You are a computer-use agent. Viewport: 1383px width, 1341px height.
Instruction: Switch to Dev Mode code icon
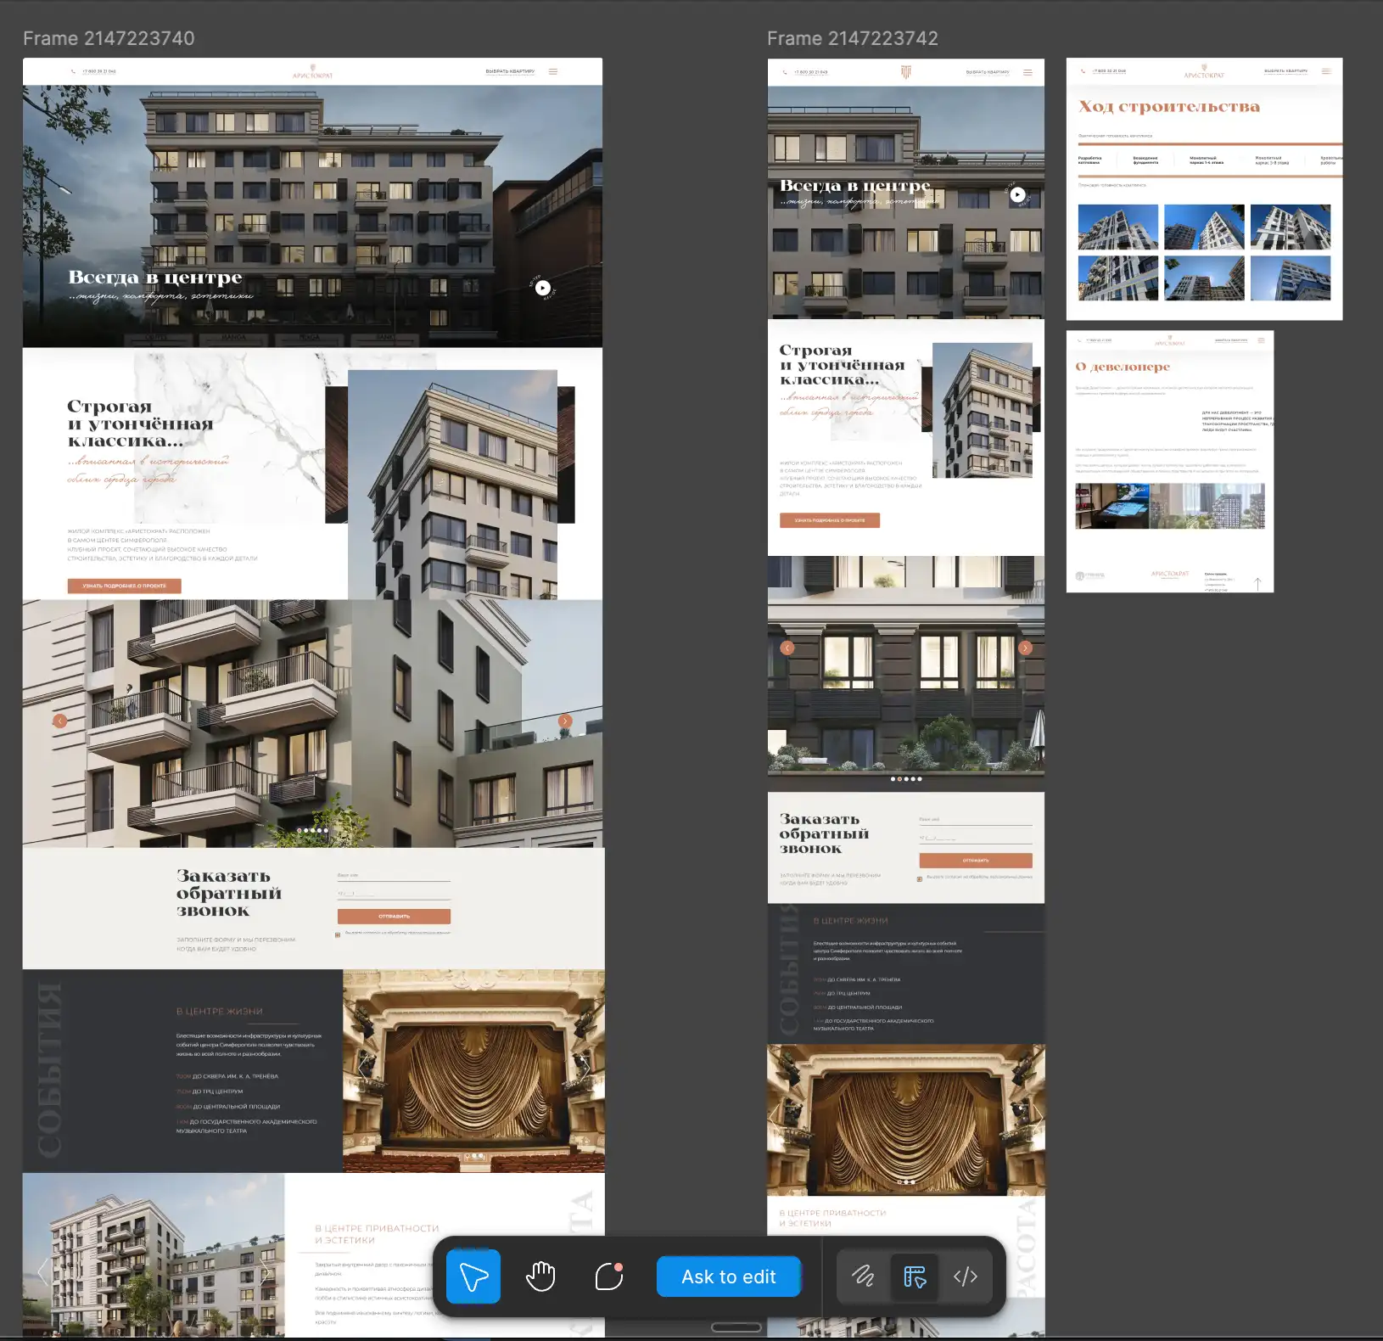tap(966, 1276)
